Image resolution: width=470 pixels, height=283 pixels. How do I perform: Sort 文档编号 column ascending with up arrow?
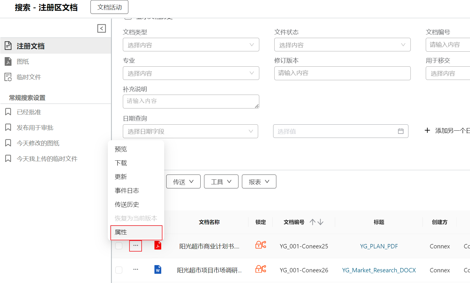pyautogui.click(x=312, y=222)
